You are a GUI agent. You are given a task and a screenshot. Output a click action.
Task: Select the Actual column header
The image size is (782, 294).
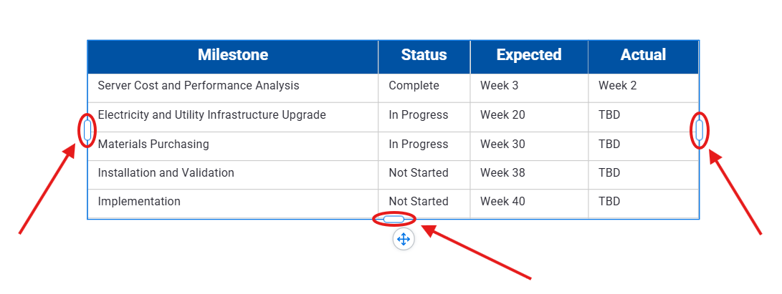(643, 55)
